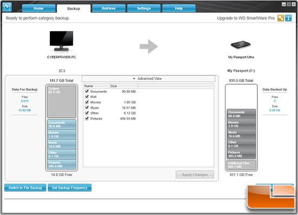Uncheck the Mail category checkbox
This screenshot has width=298, height=215.
pyautogui.click(x=87, y=97)
